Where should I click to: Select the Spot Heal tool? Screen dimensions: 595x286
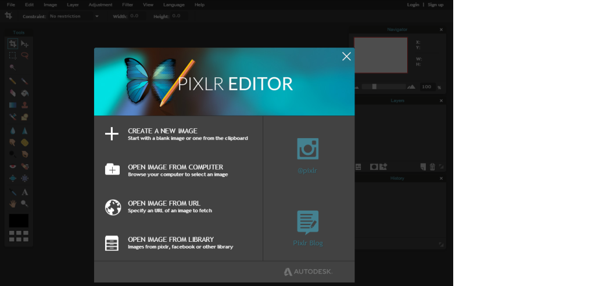pyautogui.click(x=24, y=166)
